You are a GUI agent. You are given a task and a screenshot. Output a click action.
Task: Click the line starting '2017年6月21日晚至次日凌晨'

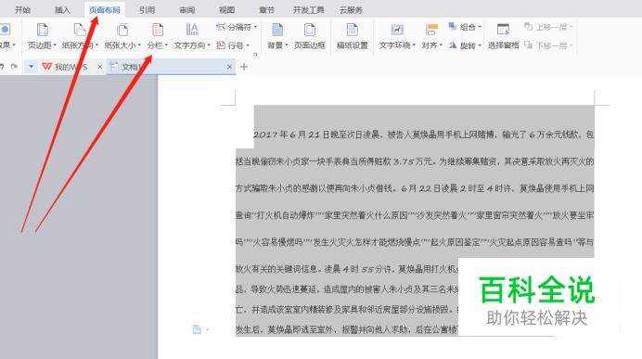(423, 135)
